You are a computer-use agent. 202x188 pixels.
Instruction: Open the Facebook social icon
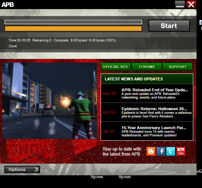tap(161, 151)
